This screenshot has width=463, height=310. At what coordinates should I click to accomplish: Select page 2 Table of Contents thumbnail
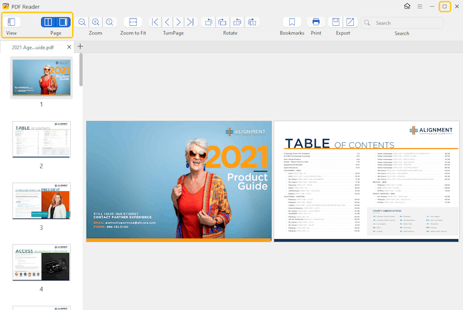(41, 139)
